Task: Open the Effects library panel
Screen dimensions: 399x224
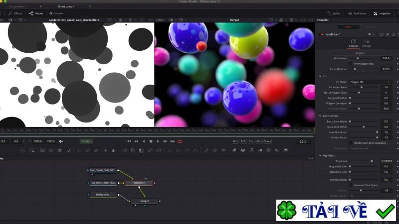Action: pyautogui.click(x=16, y=13)
